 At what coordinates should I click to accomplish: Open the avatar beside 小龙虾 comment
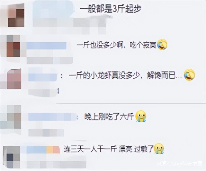(x=14, y=79)
